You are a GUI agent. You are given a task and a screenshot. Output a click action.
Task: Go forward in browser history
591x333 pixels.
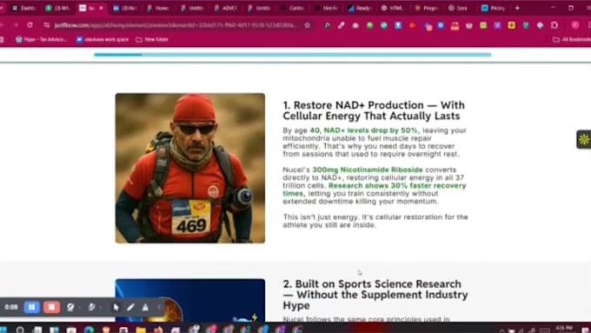click(16, 25)
